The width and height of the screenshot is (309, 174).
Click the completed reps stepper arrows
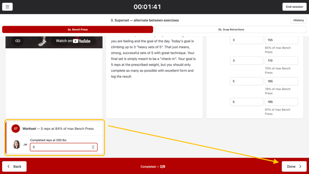[x=93, y=147]
